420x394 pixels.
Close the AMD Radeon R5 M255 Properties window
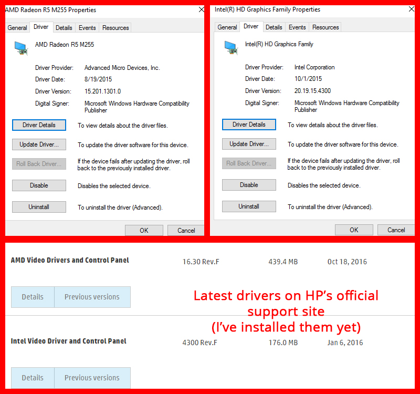(x=202, y=9)
